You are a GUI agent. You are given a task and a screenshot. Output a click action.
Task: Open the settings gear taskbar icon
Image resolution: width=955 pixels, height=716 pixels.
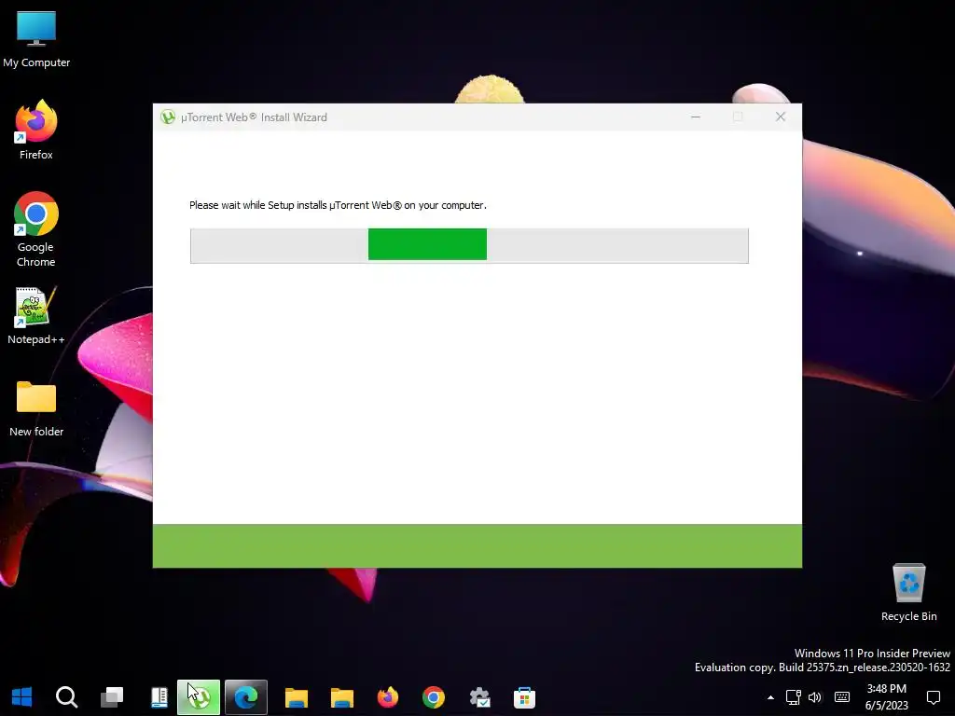[479, 697]
